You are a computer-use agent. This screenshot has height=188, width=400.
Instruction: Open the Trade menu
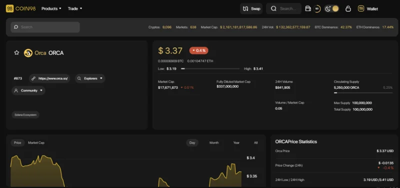[75, 8]
